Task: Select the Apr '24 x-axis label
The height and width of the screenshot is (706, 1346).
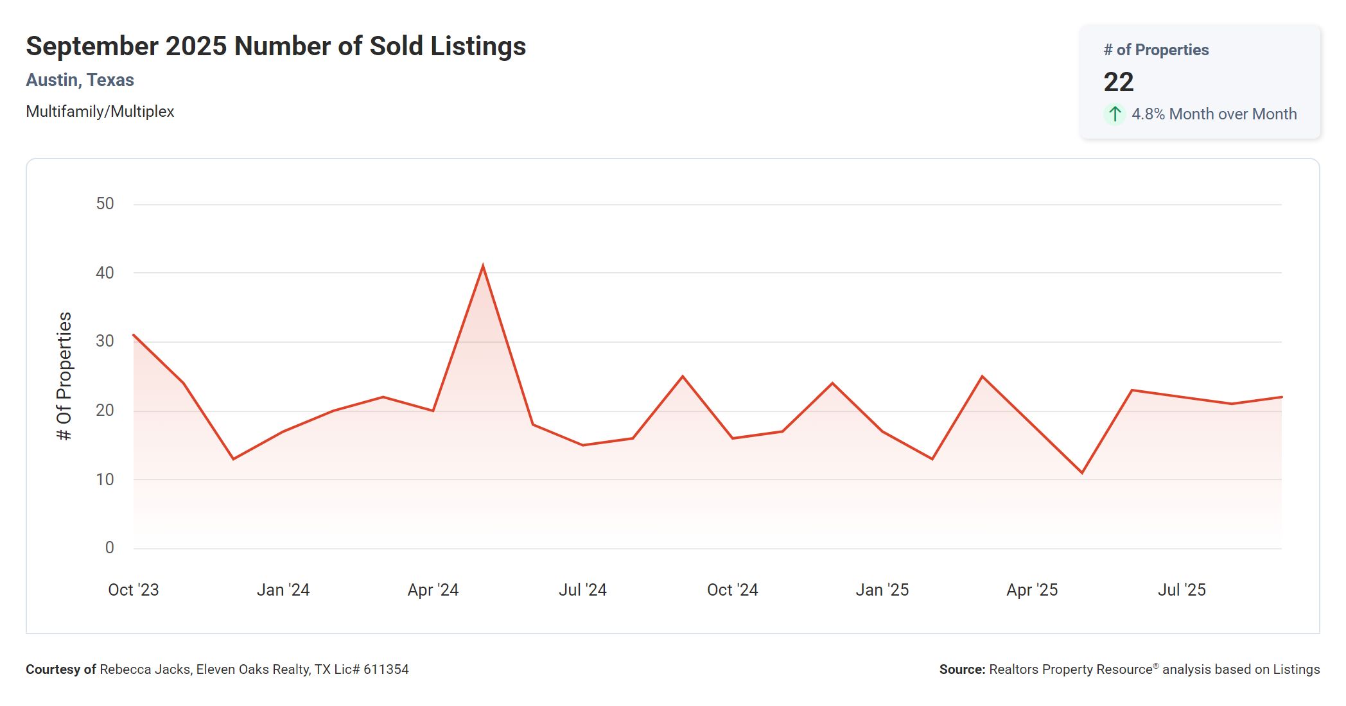Action: click(433, 590)
